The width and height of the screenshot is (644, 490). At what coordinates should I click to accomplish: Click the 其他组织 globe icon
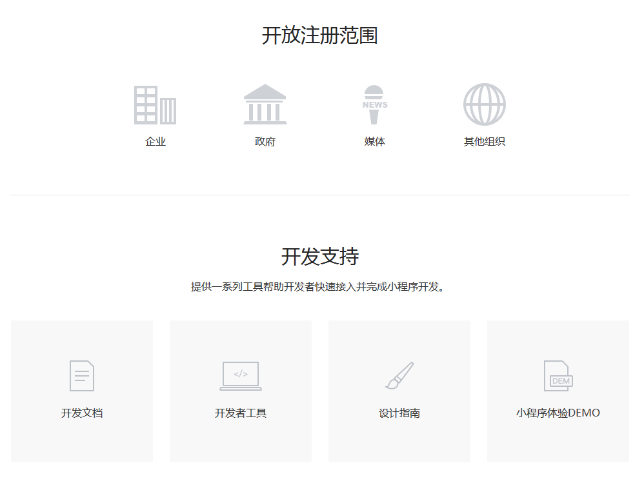[485, 103]
